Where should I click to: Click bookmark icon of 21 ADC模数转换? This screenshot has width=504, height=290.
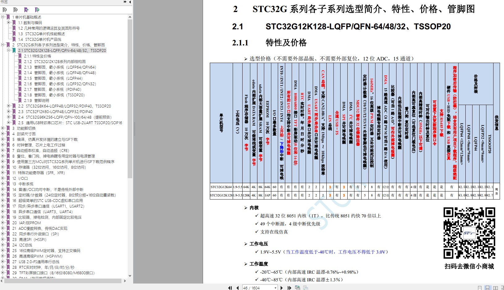tap(8, 228)
